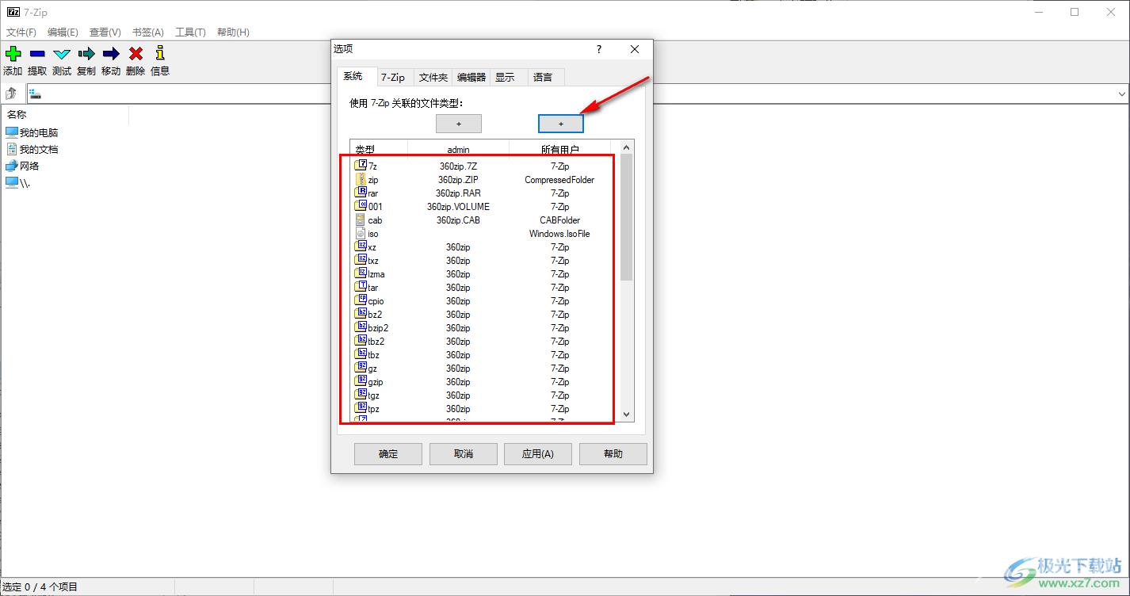Click the tar file type icon
This screenshot has height=596, width=1130.
point(361,287)
